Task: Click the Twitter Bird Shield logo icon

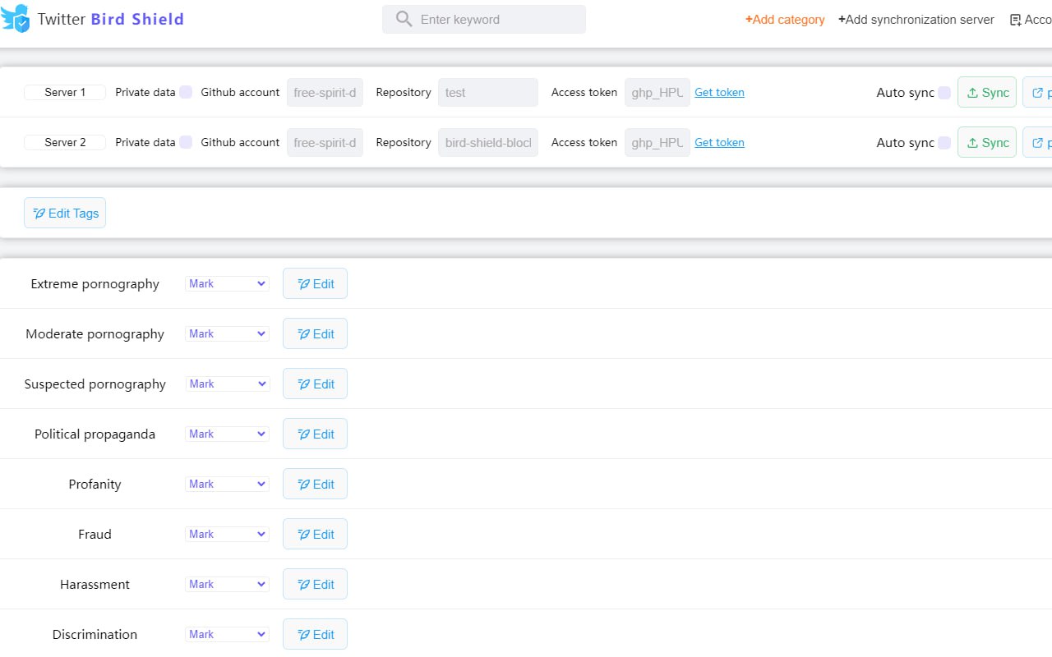Action: pyautogui.click(x=16, y=19)
